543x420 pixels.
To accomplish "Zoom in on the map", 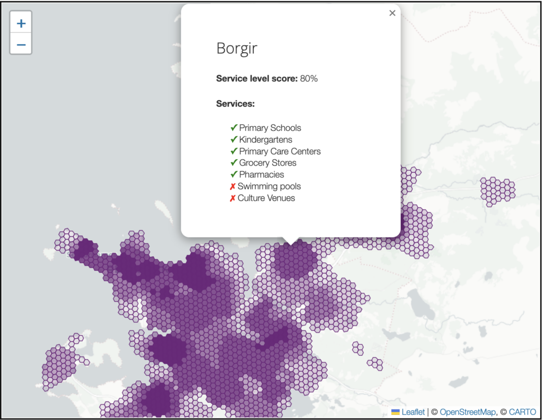I will coord(21,23).
